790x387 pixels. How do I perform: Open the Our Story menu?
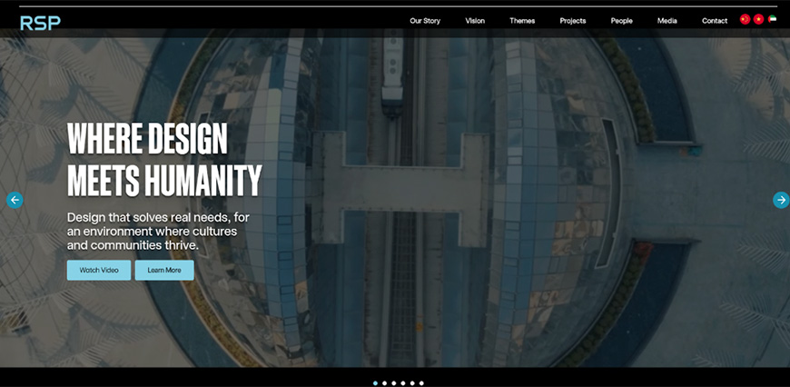424,21
